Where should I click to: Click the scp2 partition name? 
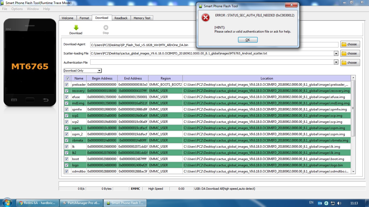[75, 122]
